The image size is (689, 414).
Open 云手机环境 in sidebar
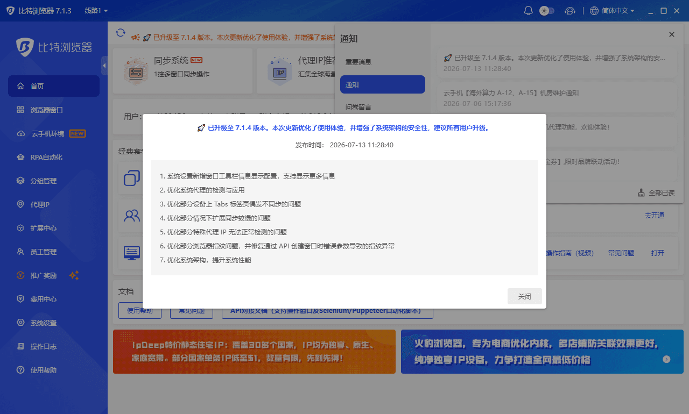pos(54,133)
